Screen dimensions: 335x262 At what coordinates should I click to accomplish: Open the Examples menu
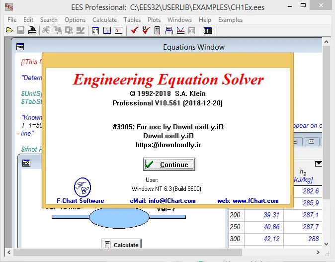230,20
